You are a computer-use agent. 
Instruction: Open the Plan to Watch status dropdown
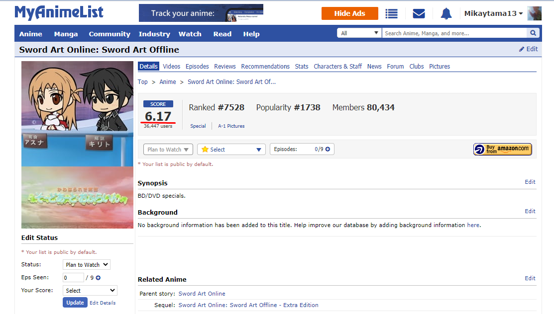click(x=168, y=150)
